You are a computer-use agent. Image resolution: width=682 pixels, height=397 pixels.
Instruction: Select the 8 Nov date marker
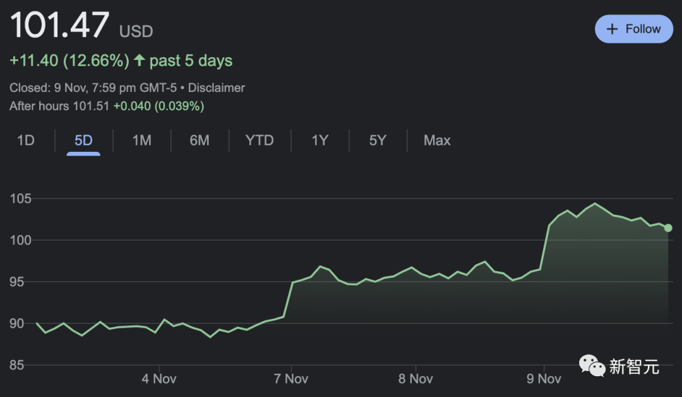[x=416, y=379]
